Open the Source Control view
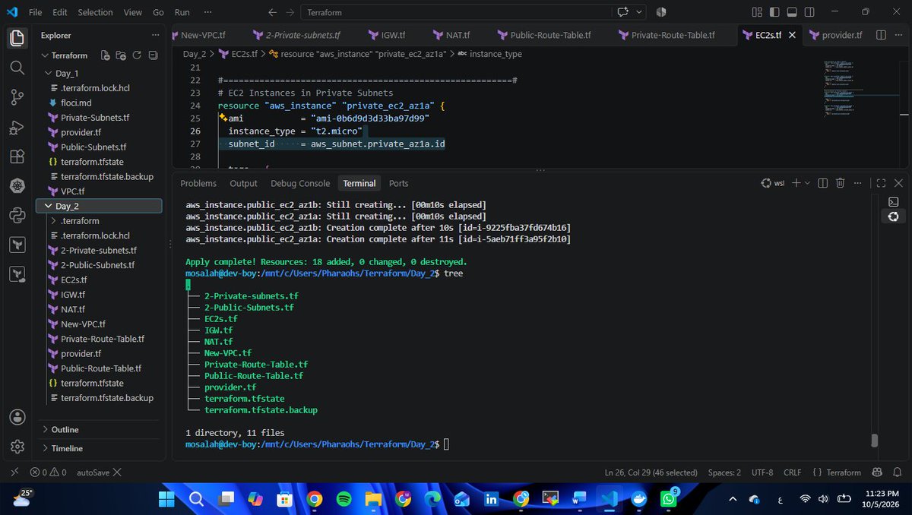Screen dimensions: 912x515 (x=17, y=97)
